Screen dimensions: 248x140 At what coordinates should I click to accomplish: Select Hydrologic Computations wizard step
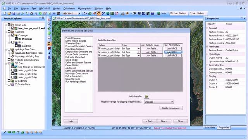tap(77, 73)
